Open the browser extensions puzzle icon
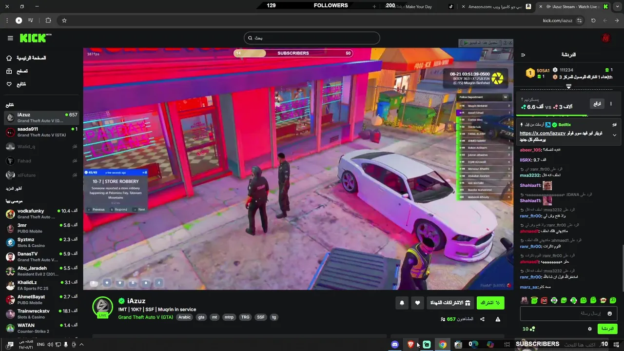The height and width of the screenshot is (351, 624). (x=48, y=20)
